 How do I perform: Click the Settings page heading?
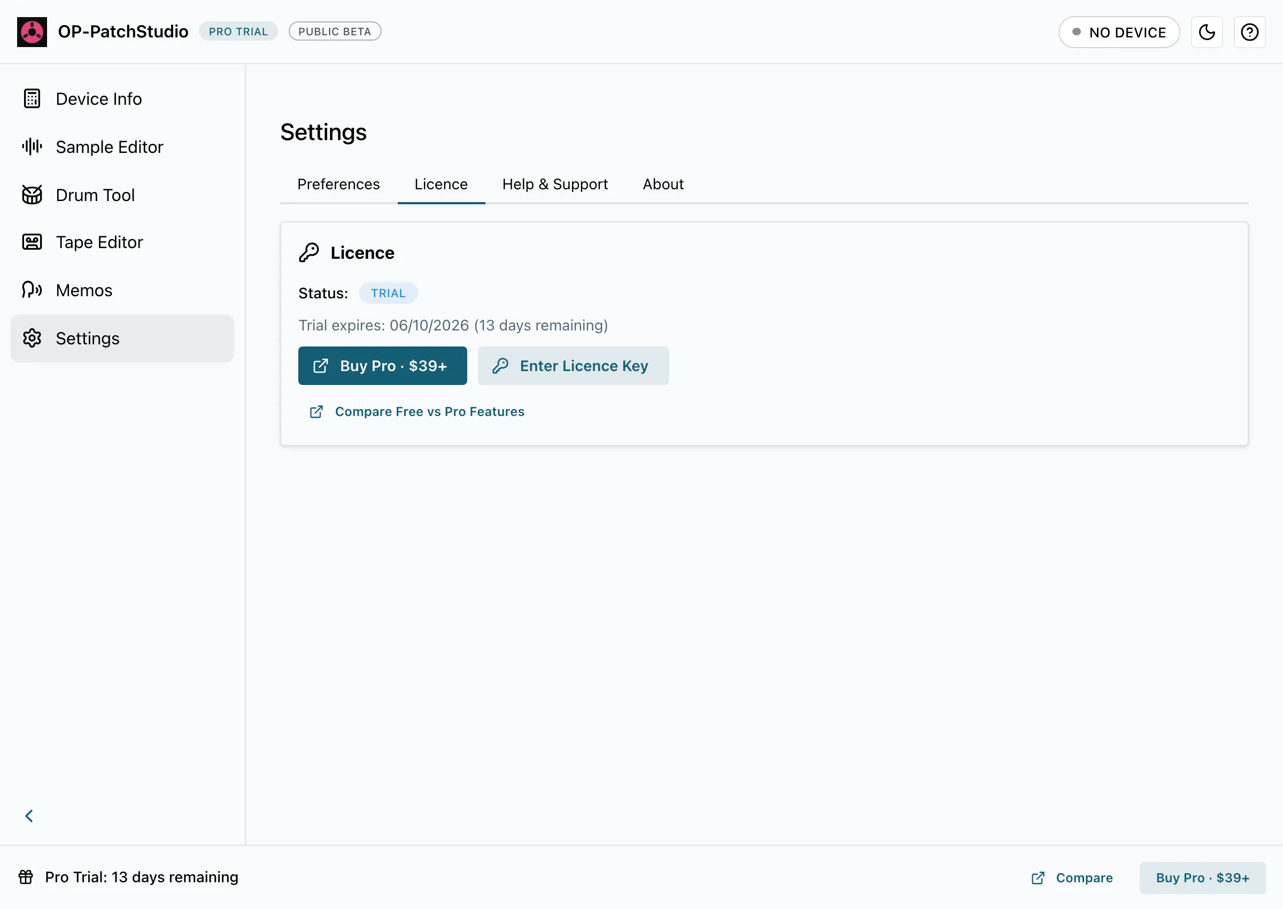[x=323, y=132]
